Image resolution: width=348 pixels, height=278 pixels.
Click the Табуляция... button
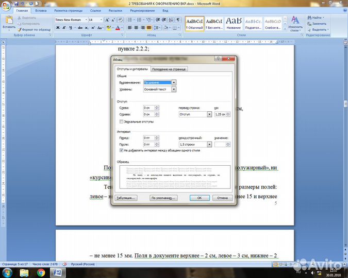click(126, 198)
